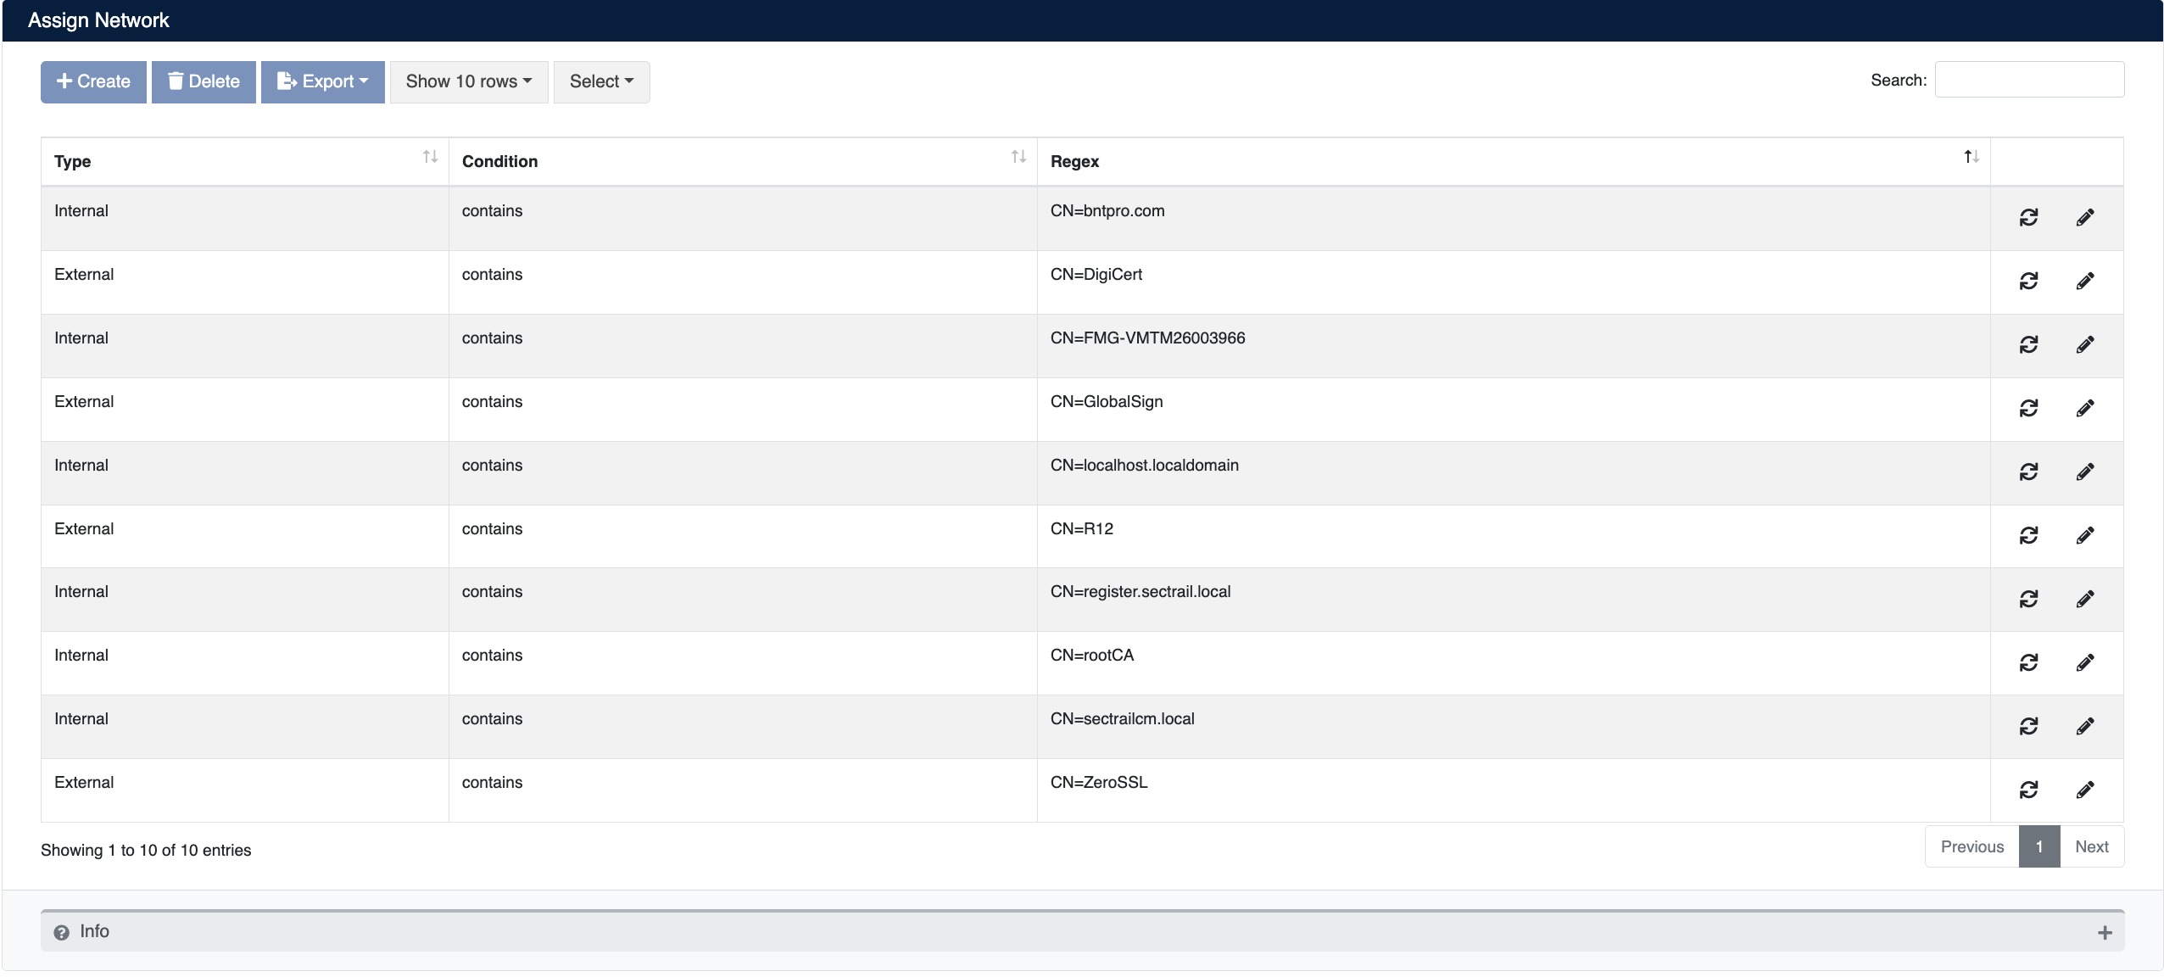Edit the CN=DigiCert rule
The image size is (2164, 977).
pyautogui.click(x=2085, y=282)
